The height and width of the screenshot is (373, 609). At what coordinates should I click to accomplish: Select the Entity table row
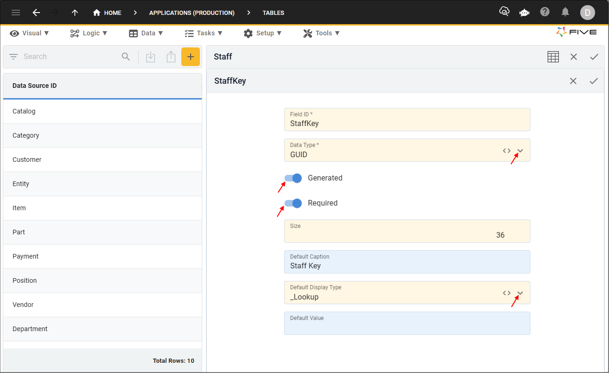pyautogui.click(x=102, y=184)
